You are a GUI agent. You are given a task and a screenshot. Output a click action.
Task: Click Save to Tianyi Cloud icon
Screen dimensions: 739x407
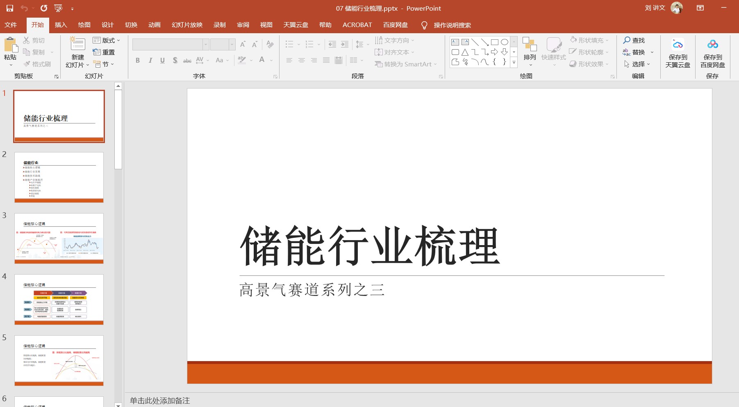[678, 44]
